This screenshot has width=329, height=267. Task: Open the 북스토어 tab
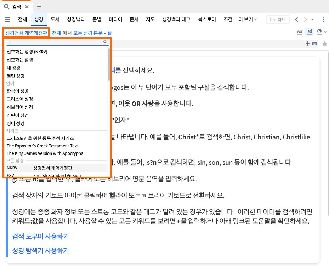[x=207, y=19]
